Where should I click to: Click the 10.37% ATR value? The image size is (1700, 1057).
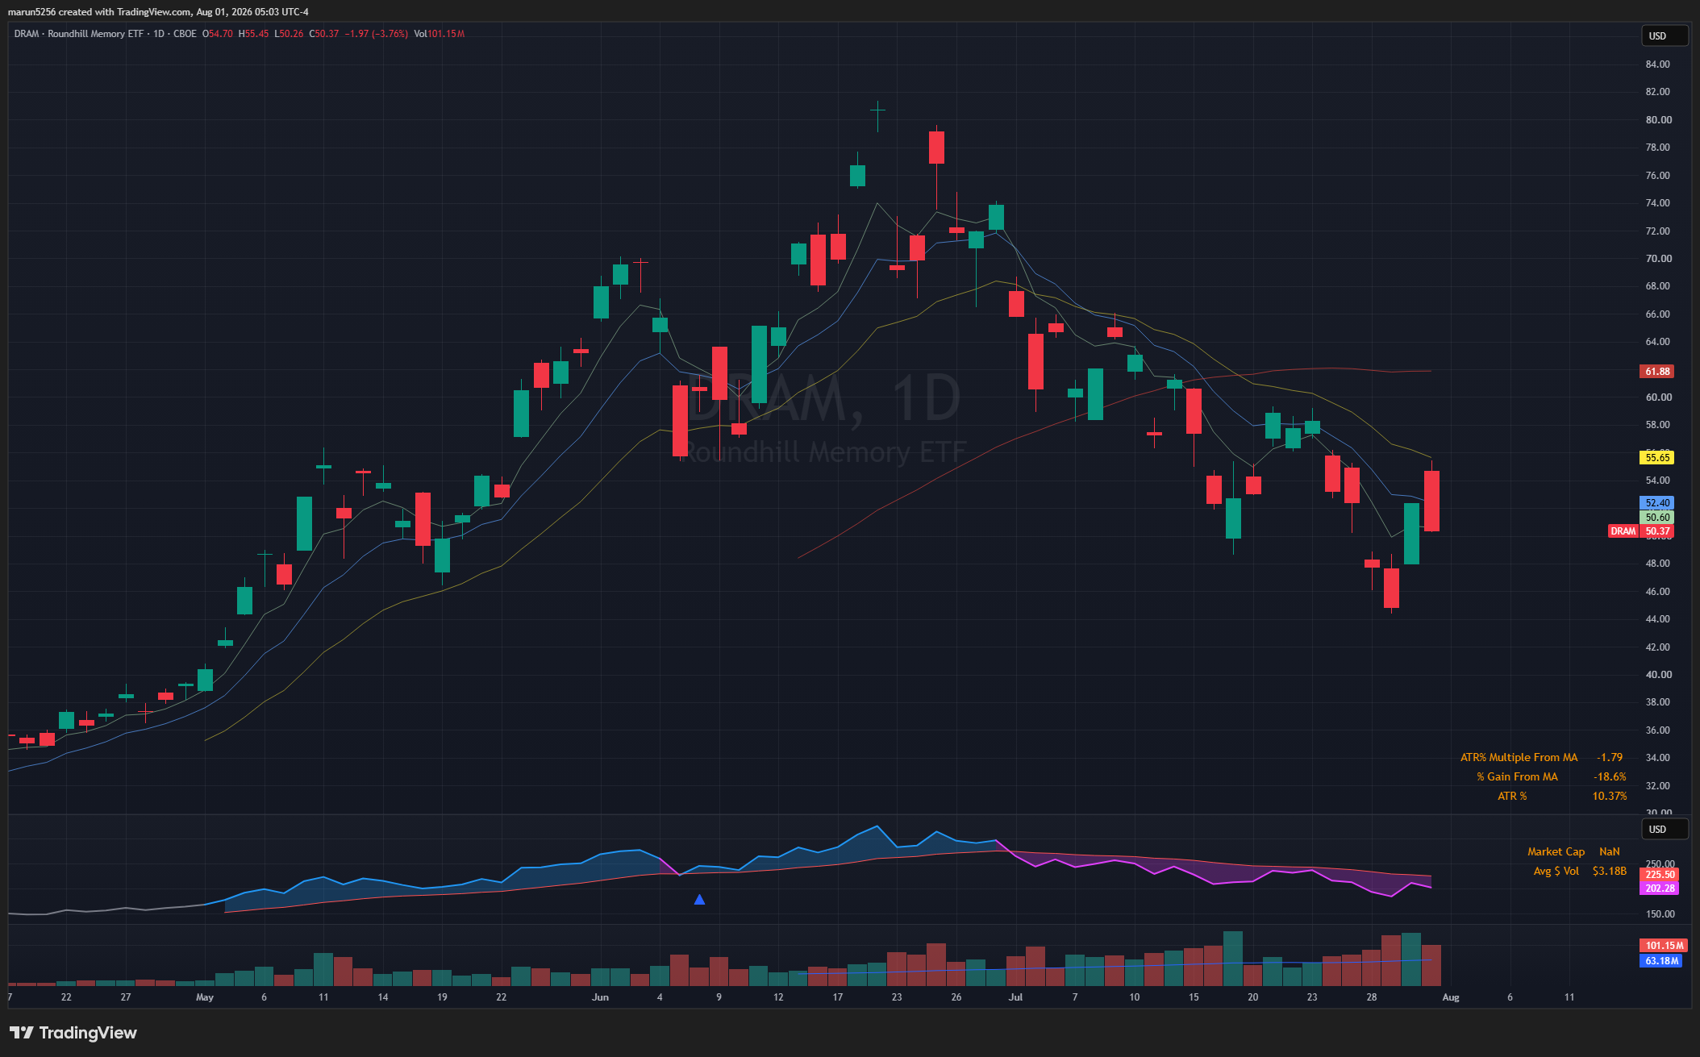coord(1610,796)
